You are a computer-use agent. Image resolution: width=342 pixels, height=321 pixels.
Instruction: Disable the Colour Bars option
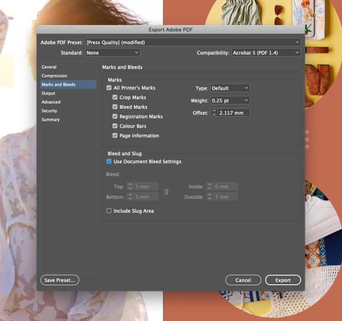click(x=115, y=126)
